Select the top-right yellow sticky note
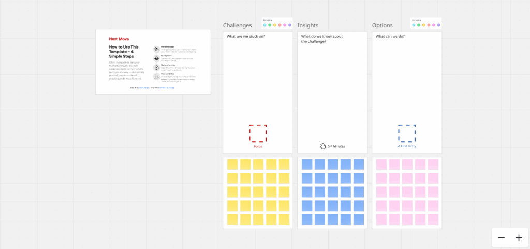This screenshot has height=249, width=530. point(284,164)
